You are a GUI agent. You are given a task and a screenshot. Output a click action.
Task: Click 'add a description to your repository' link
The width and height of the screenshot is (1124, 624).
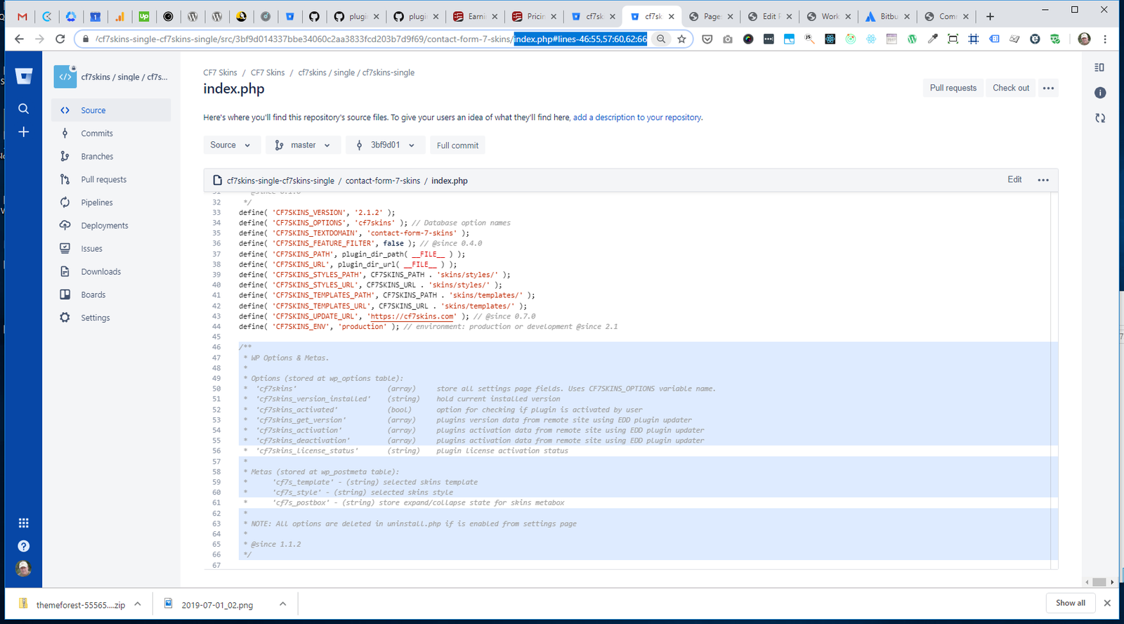click(637, 118)
